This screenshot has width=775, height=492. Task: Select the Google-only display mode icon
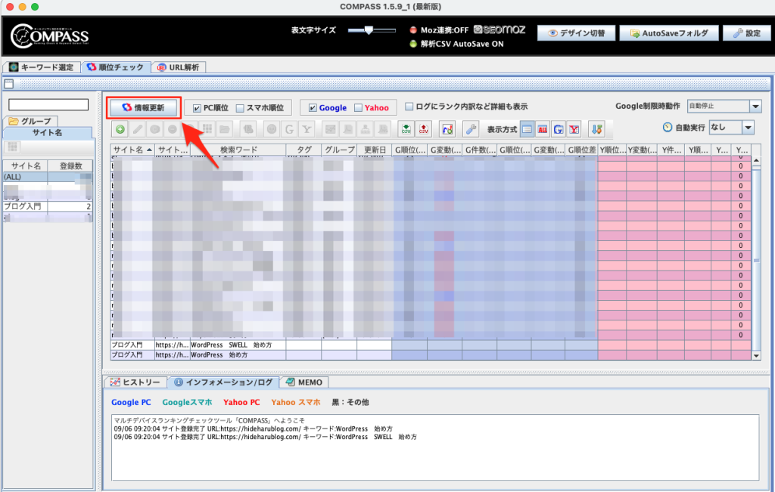coord(559,129)
